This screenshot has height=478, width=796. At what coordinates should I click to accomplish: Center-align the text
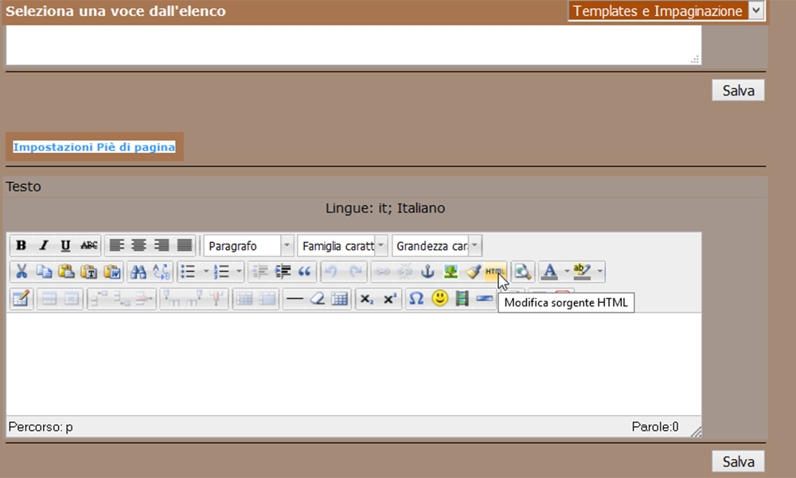[139, 246]
